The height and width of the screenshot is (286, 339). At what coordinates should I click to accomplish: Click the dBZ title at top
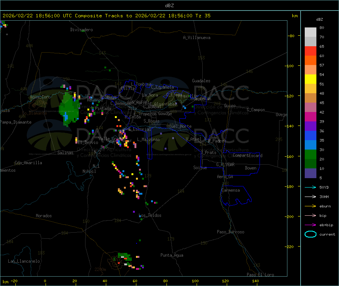(x=169, y=6)
